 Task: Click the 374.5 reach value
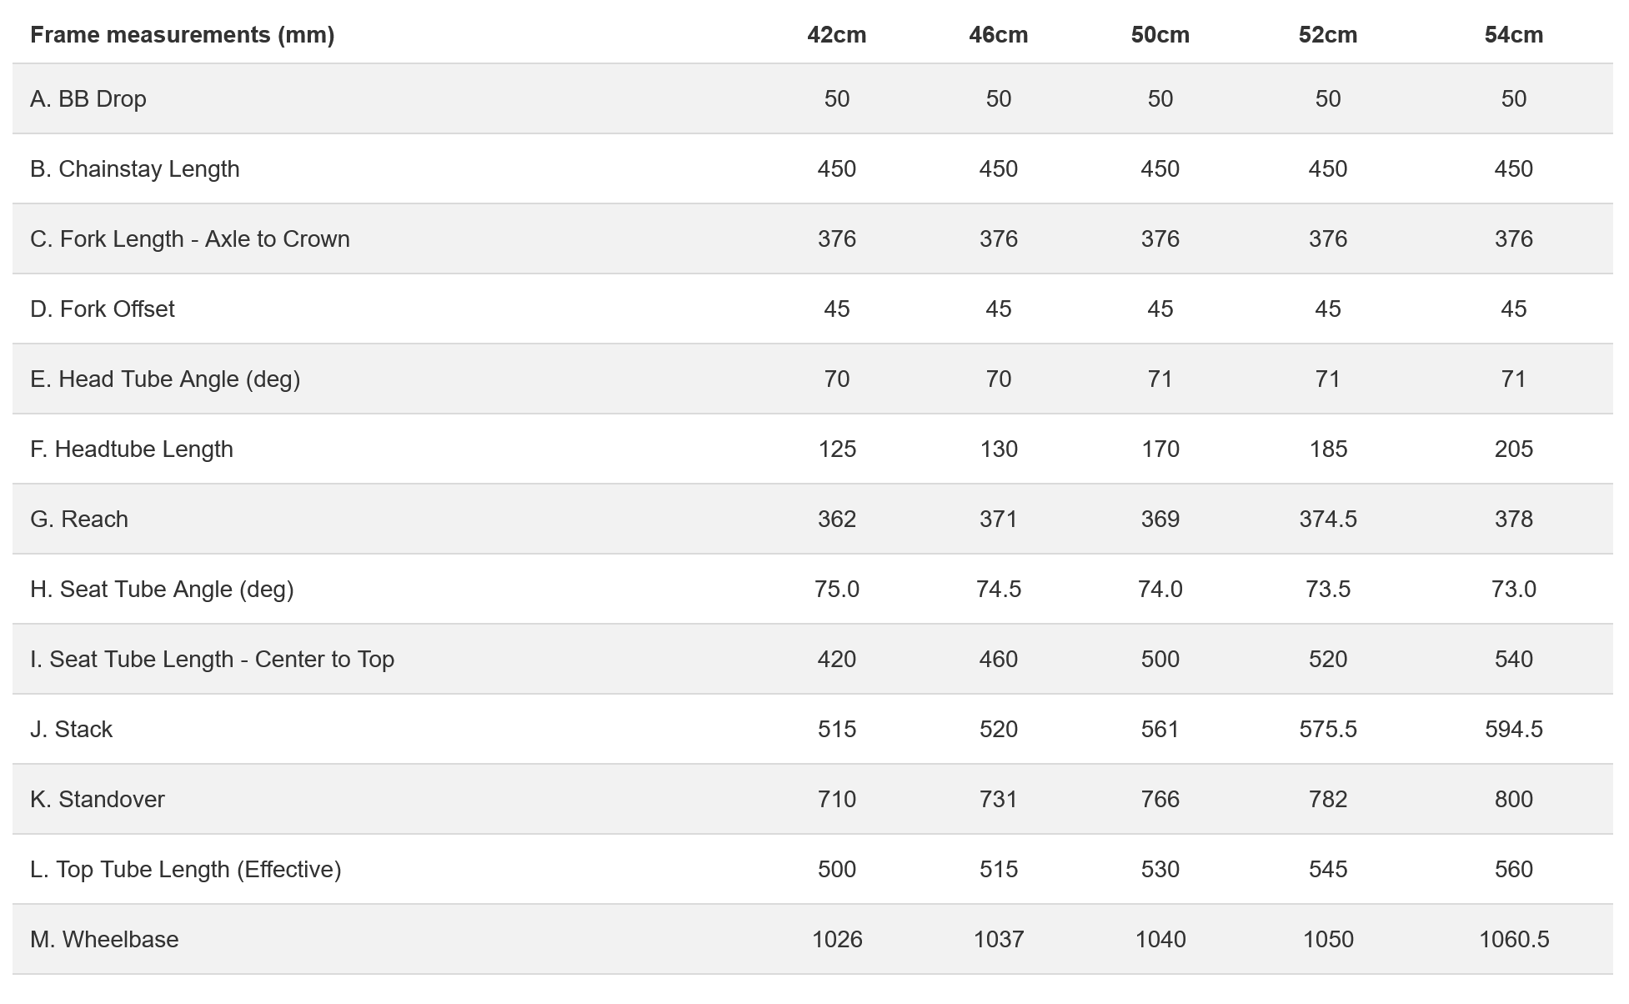click(x=1327, y=520)
